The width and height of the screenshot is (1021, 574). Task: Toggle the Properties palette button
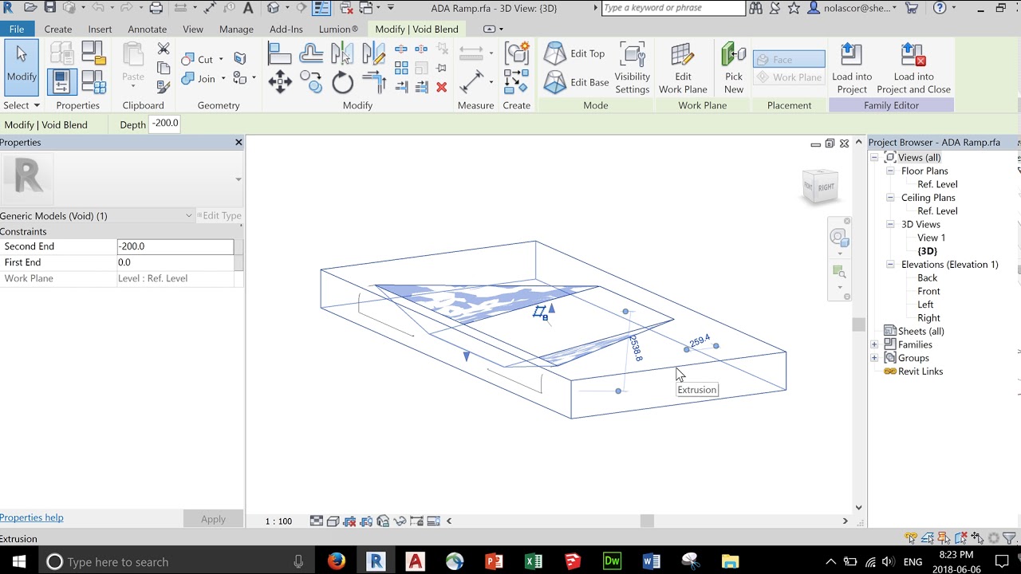(x=61, y=81)
